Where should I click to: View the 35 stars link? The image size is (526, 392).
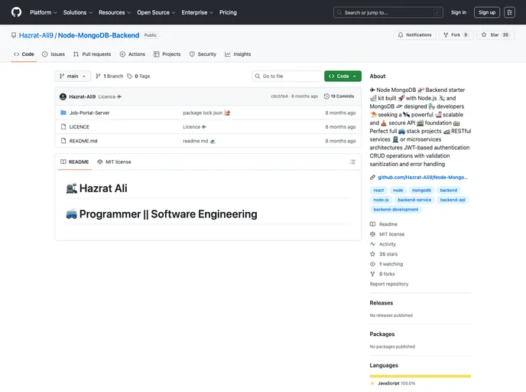(384, 254)
